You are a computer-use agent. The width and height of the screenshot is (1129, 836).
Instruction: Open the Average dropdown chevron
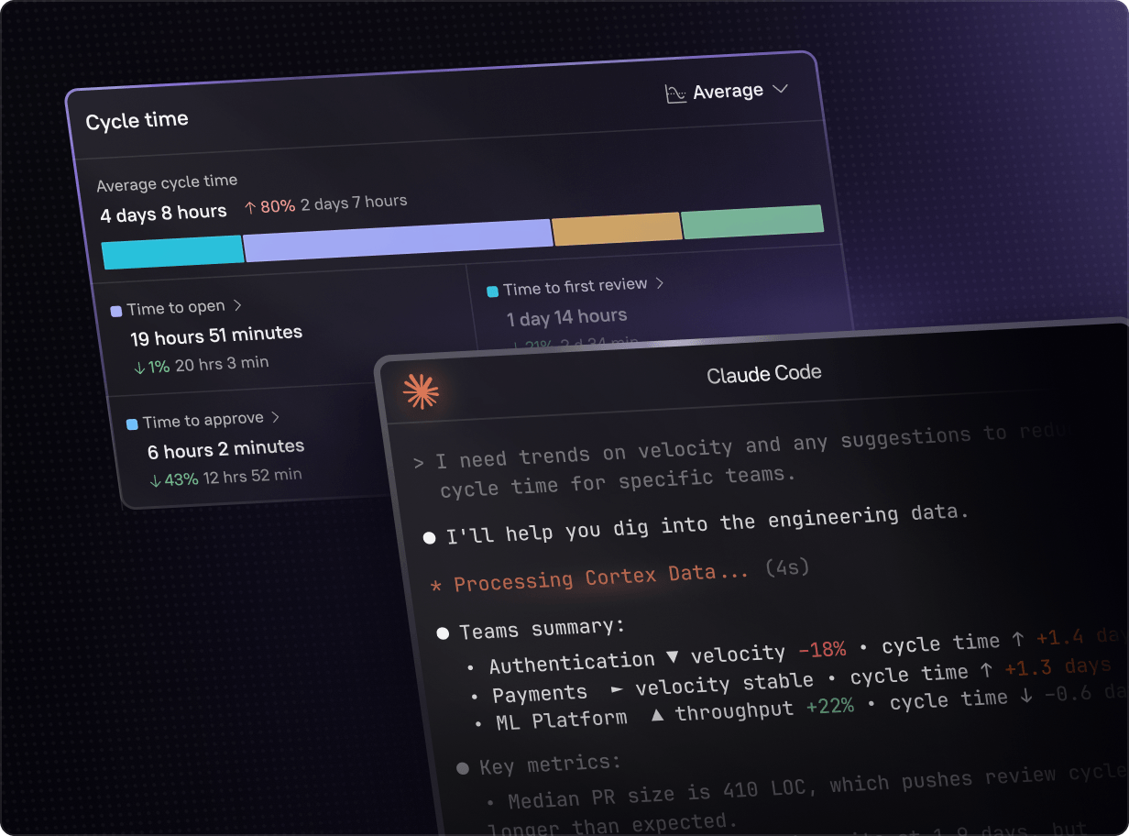(780, 90)
